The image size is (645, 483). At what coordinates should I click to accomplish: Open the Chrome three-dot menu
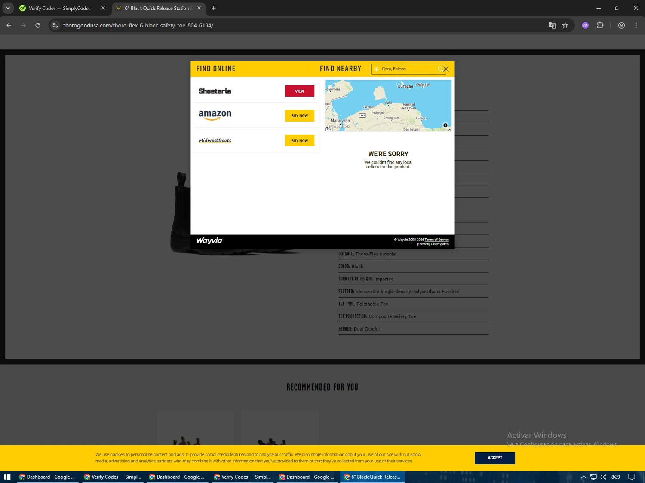(x=636, y=25)
